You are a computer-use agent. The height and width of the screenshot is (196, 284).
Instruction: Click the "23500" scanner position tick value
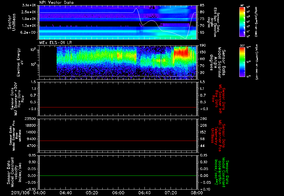(x=30, y=119)
